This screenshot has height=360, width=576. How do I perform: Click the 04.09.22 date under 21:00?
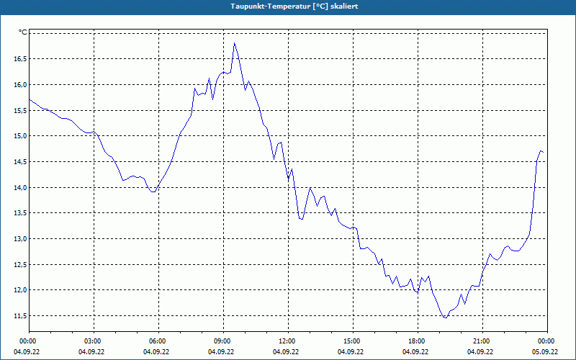480,352
